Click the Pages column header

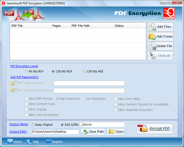[61, 26]
